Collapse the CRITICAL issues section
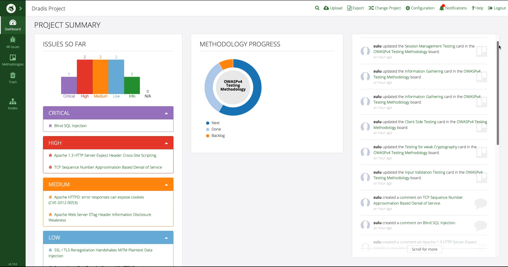The image size is (508, 267). [x=167, y=113]
